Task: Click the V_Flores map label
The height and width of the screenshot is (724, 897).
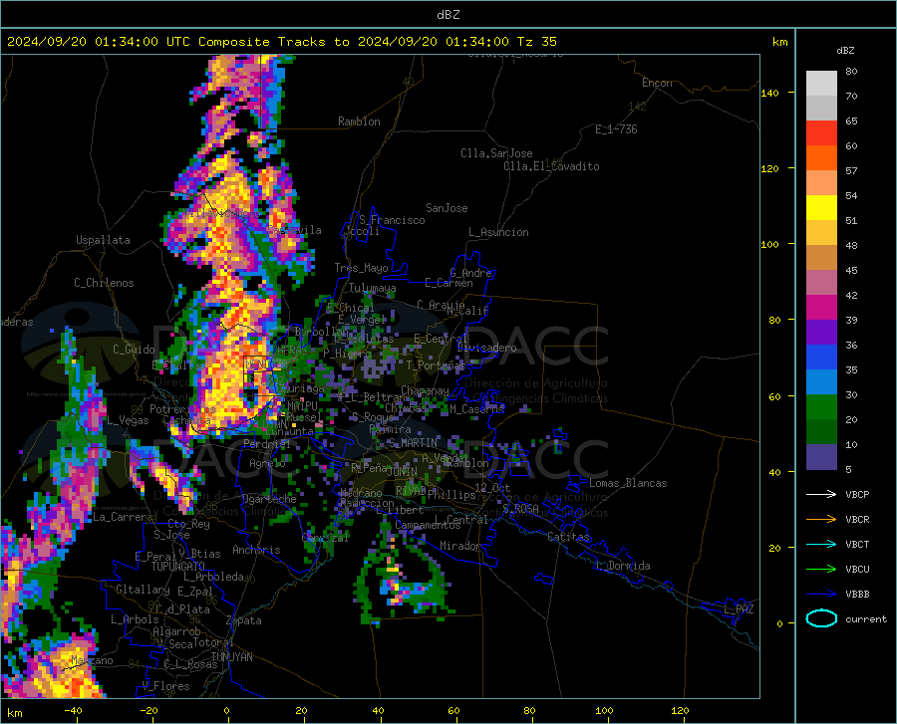Action: coord(165,686)
